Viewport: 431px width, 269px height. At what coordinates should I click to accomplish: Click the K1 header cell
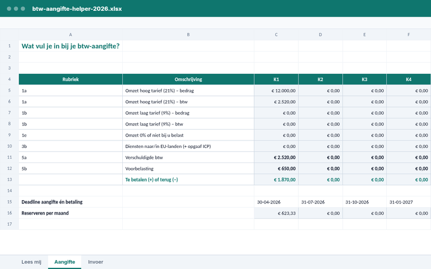tap(276, 79)
